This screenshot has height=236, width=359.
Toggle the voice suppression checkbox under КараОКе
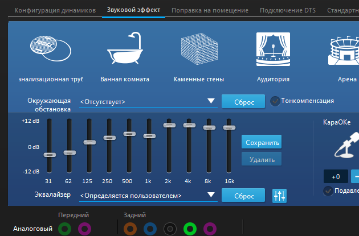pos(328,191)
